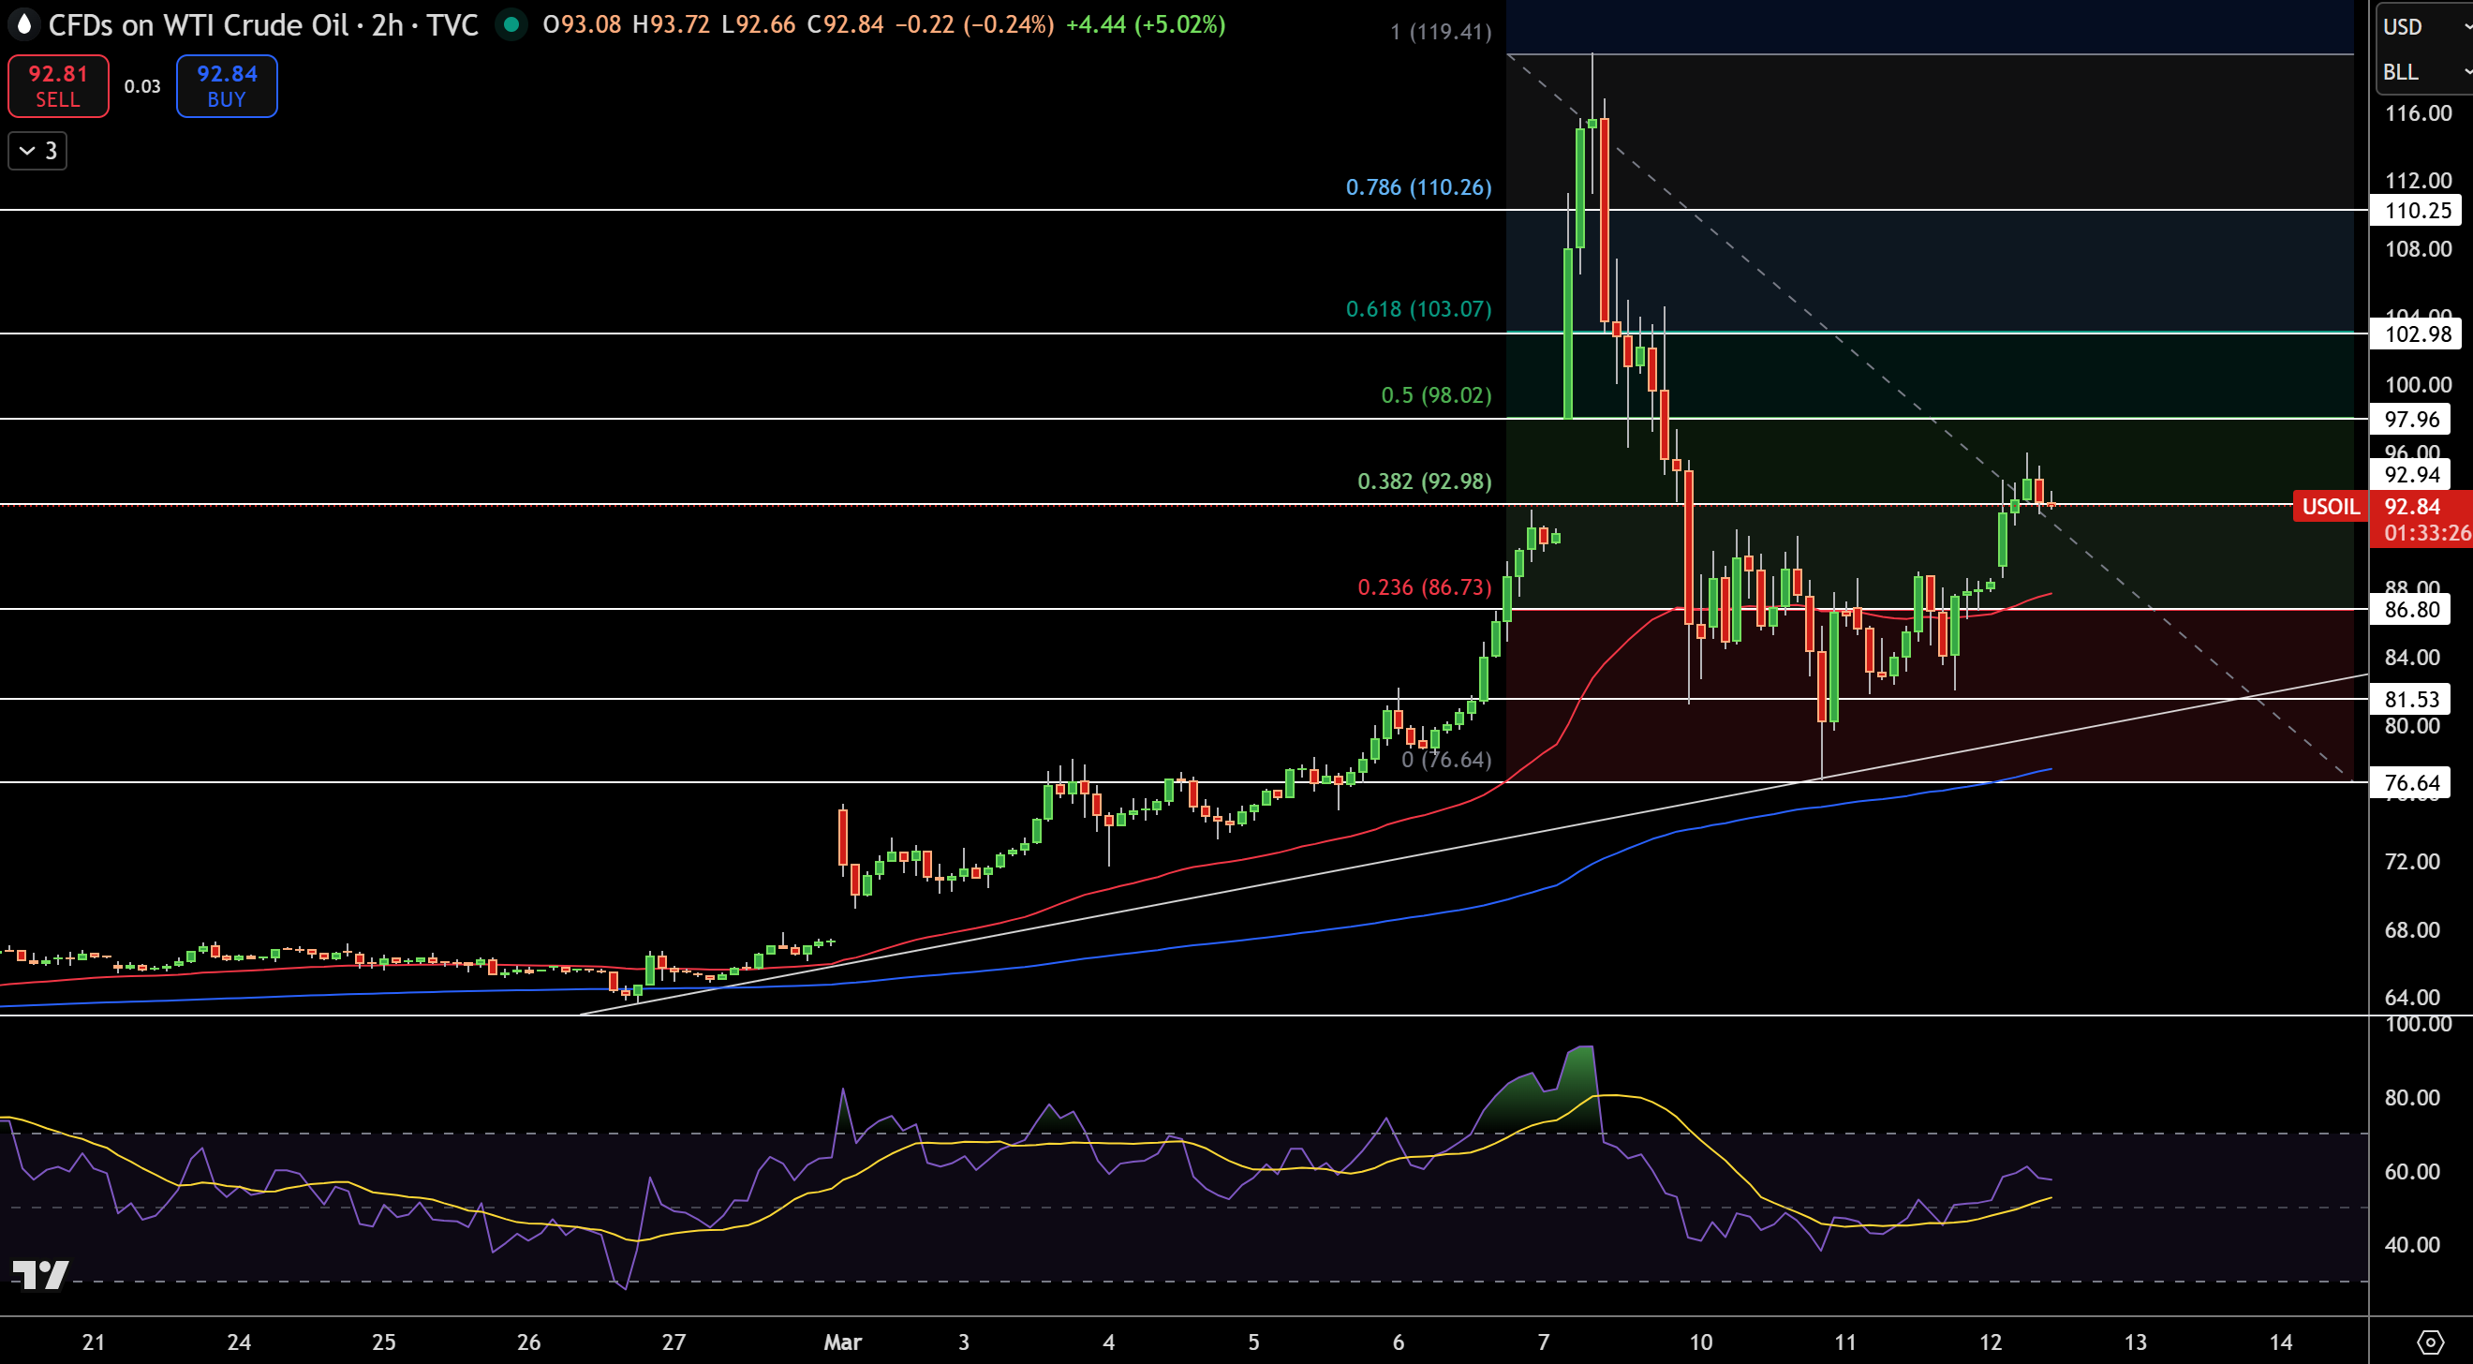Open chart settings gear icon at bottom right
The image size is (2473, 1364).
pyautogui.click(x=2430, y=1341)
